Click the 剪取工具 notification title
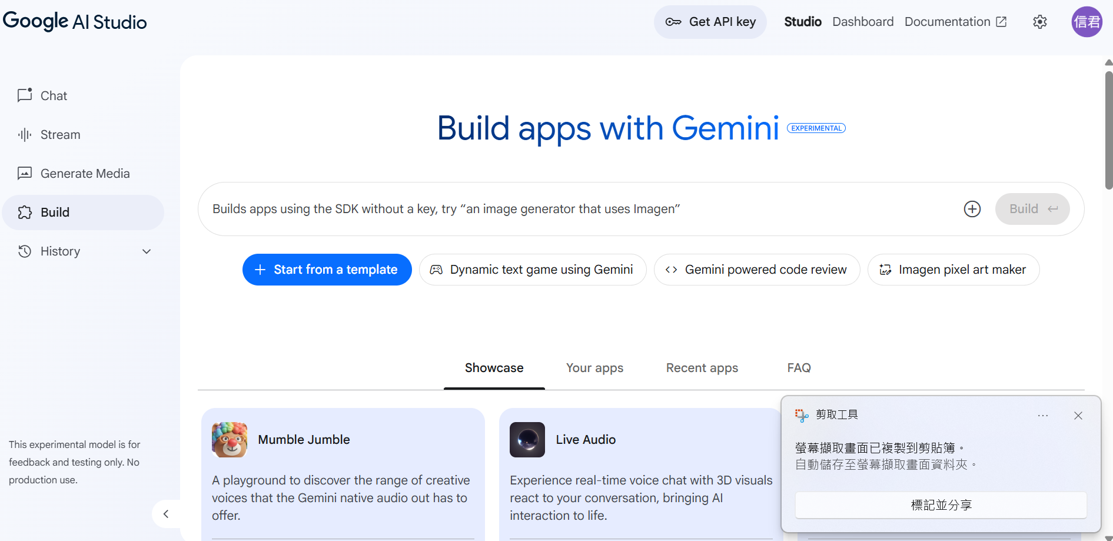 pyautogui.click(x=836, y=415)
